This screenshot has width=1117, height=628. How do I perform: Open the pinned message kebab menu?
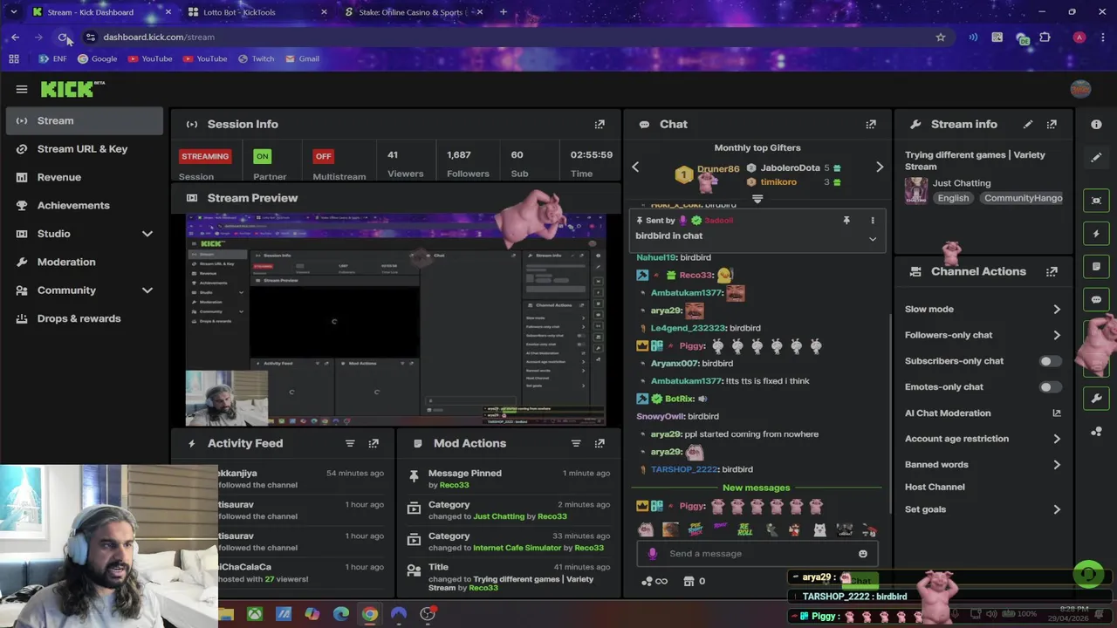pyautogui.click(x=872, y=221)
